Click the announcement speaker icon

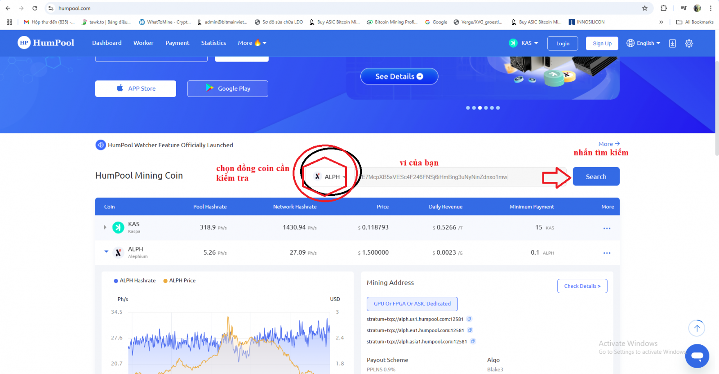pyautogui.click(x=101, y=145)
